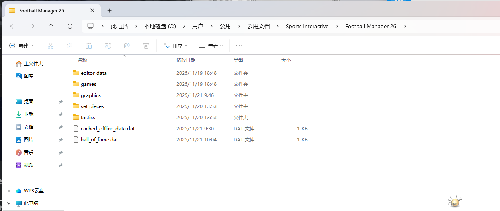Expand the WPS云盘 tree node

tap(8, 191)
